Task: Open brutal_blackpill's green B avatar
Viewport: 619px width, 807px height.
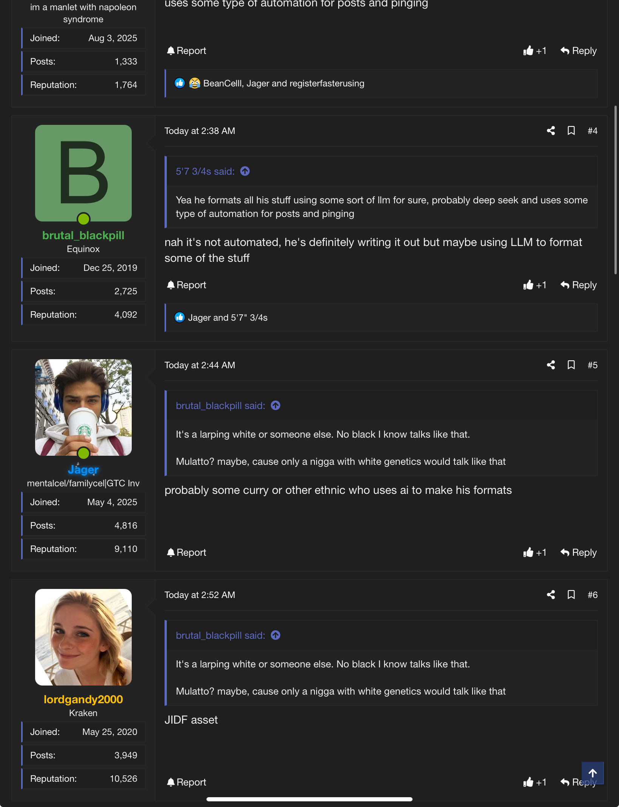Action: tap(83, 173)
